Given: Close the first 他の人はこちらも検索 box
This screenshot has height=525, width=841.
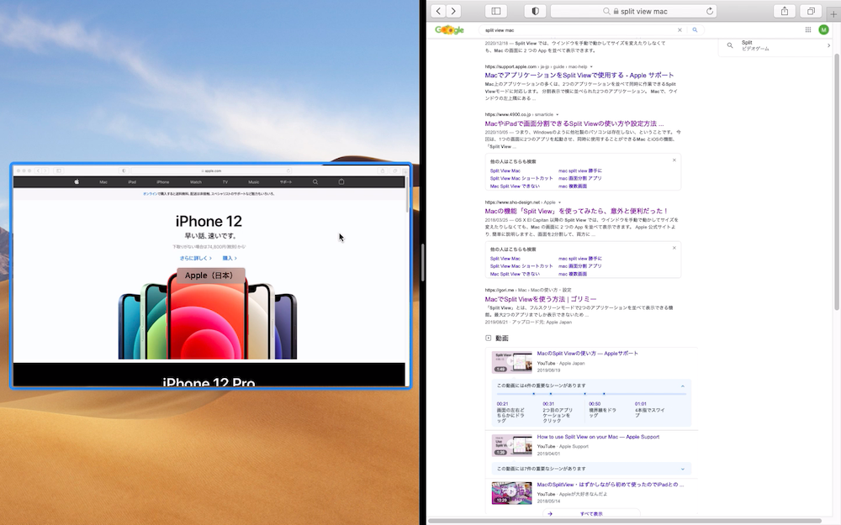Looking at the screenshot, I should click(x=674, y=160).
